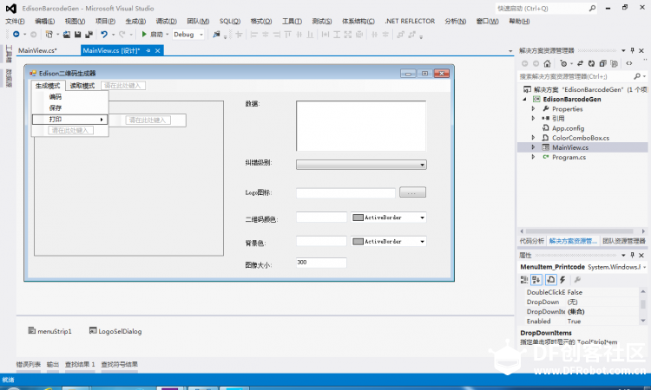The image size is (651, 390).
Task: Select App.config in Solution Explorer
Action: (568, 128)
